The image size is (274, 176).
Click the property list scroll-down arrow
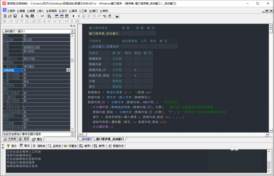click(x=72, y=129)
